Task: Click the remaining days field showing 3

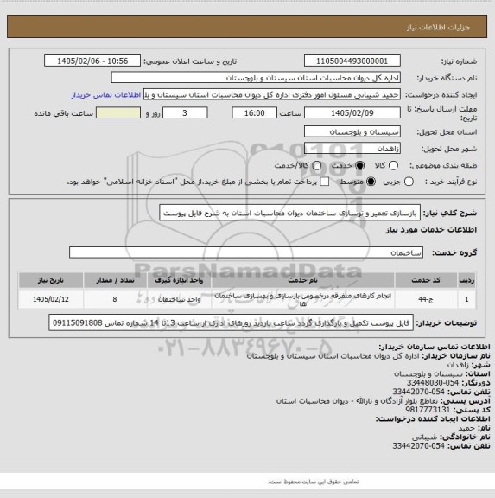Action: (x=185, y=113)
